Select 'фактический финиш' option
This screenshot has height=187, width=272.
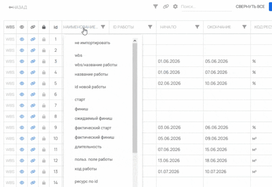pyautogui.click(x=95, y=137)
